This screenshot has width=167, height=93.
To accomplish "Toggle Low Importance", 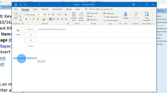I will coord(111,20).
